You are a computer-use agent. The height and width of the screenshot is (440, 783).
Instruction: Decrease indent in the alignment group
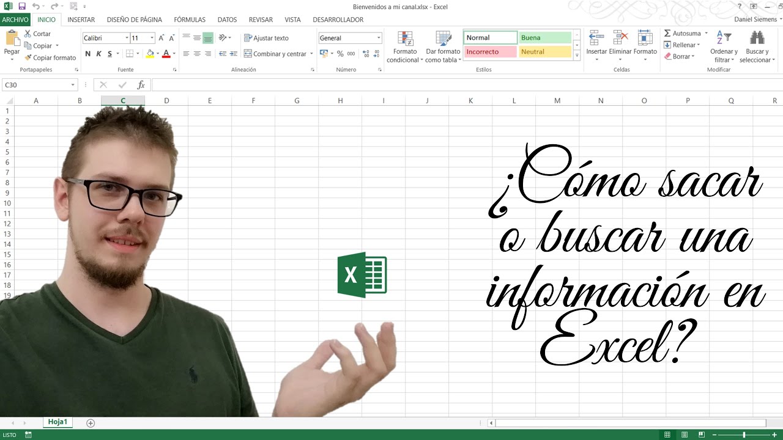(x=223, y=54)
